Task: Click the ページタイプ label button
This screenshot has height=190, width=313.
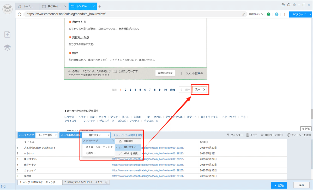Action: tap(26, 135)
